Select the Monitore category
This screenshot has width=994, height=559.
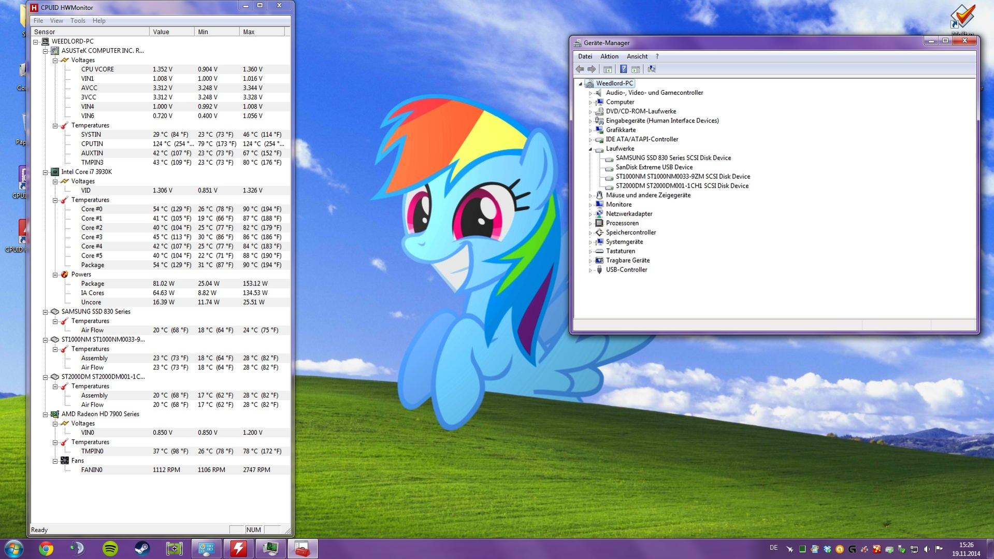point(618,205)
